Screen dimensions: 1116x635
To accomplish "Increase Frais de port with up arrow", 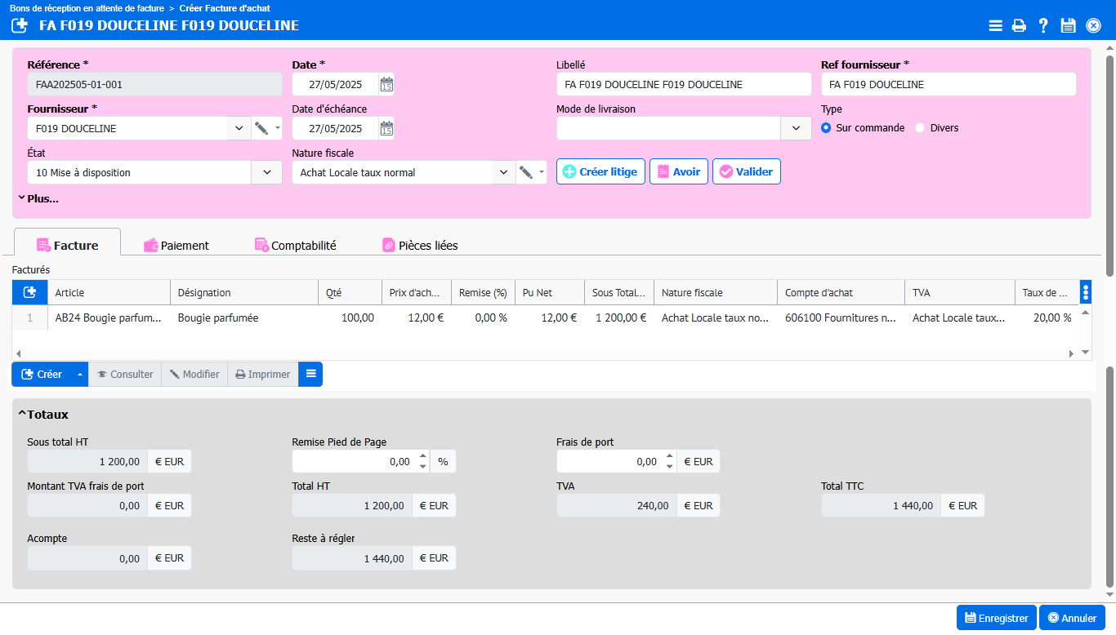I will click(x=669, y=456).
